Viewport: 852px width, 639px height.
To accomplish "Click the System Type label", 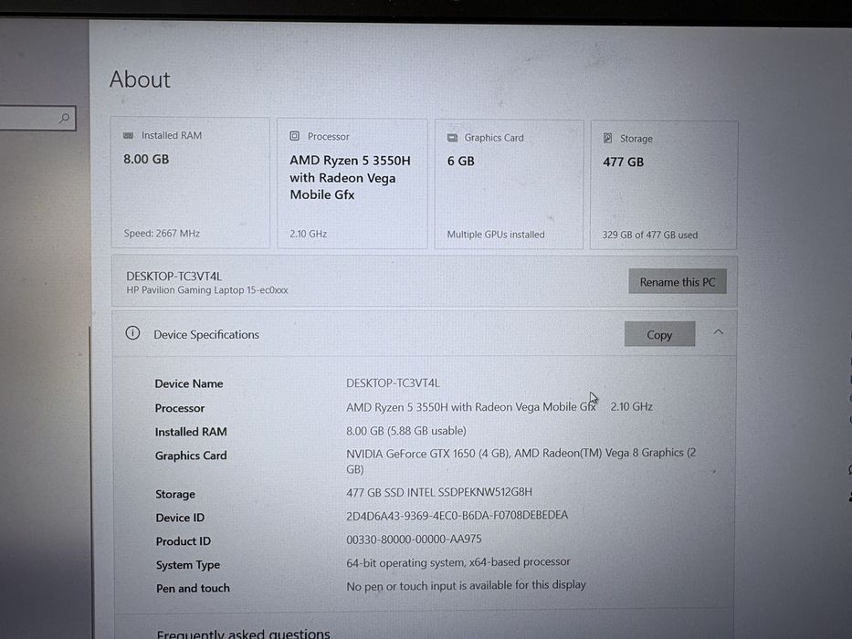I will click(188, 565).
